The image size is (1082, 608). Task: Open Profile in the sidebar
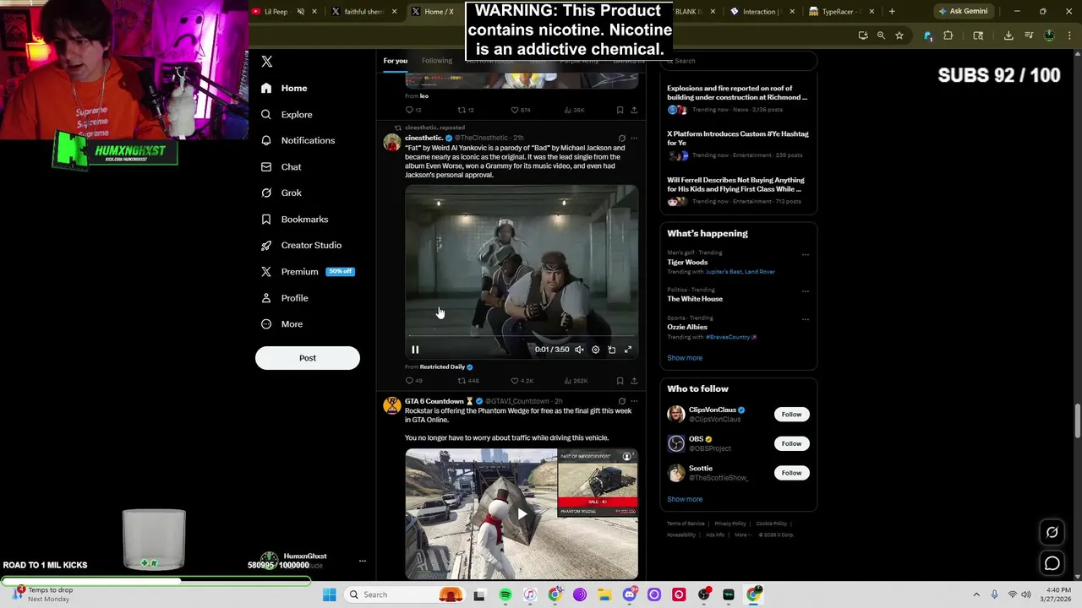285,297
